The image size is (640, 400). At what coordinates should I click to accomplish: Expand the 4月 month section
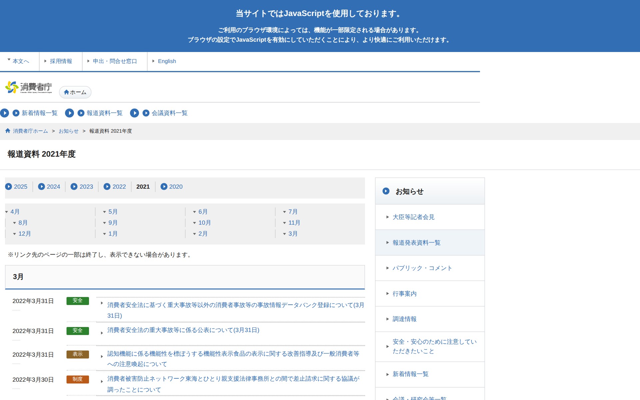tap(15, 211)
